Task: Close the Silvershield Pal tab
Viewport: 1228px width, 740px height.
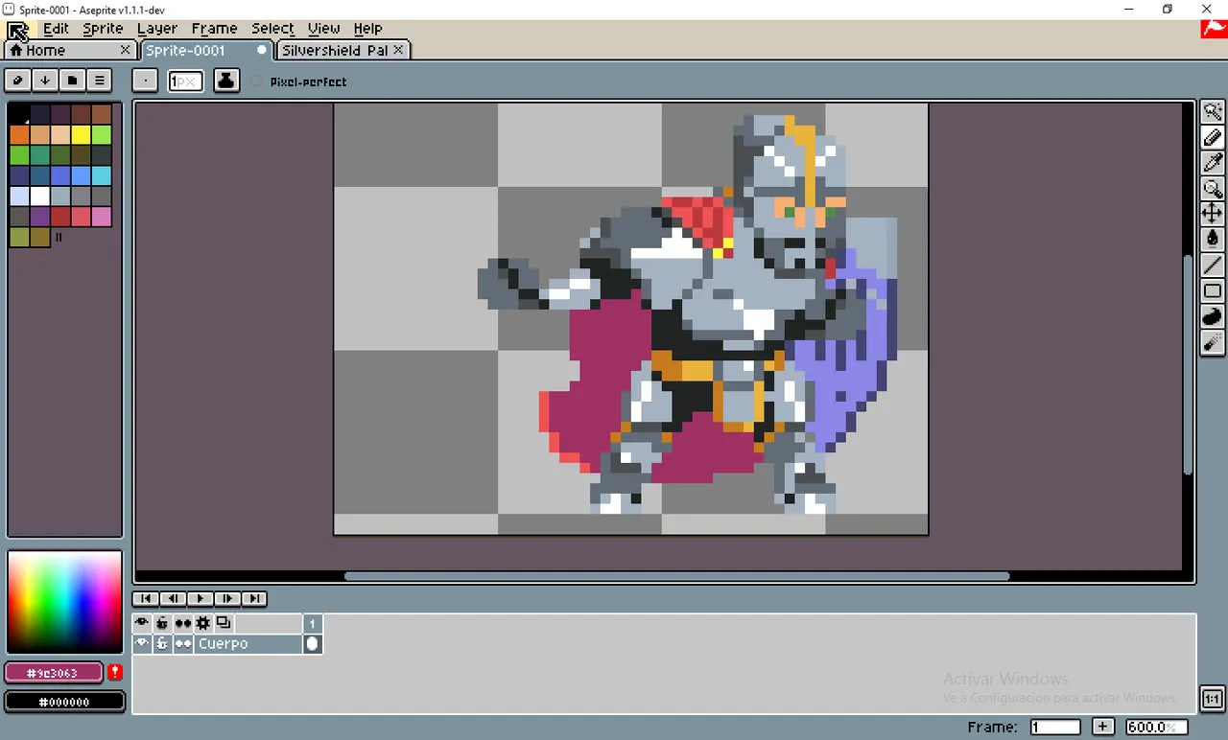Action: [x=399, y=49]
